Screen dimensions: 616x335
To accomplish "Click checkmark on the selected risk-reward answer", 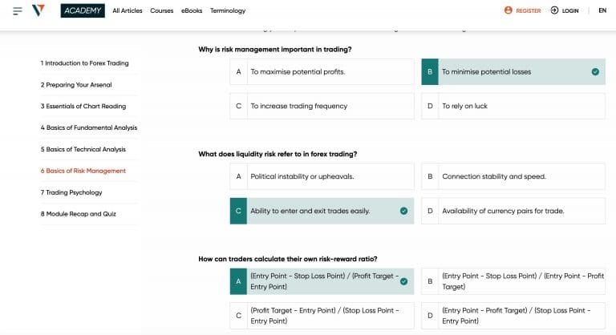I will pyautogui.click(x=403, y=281).
